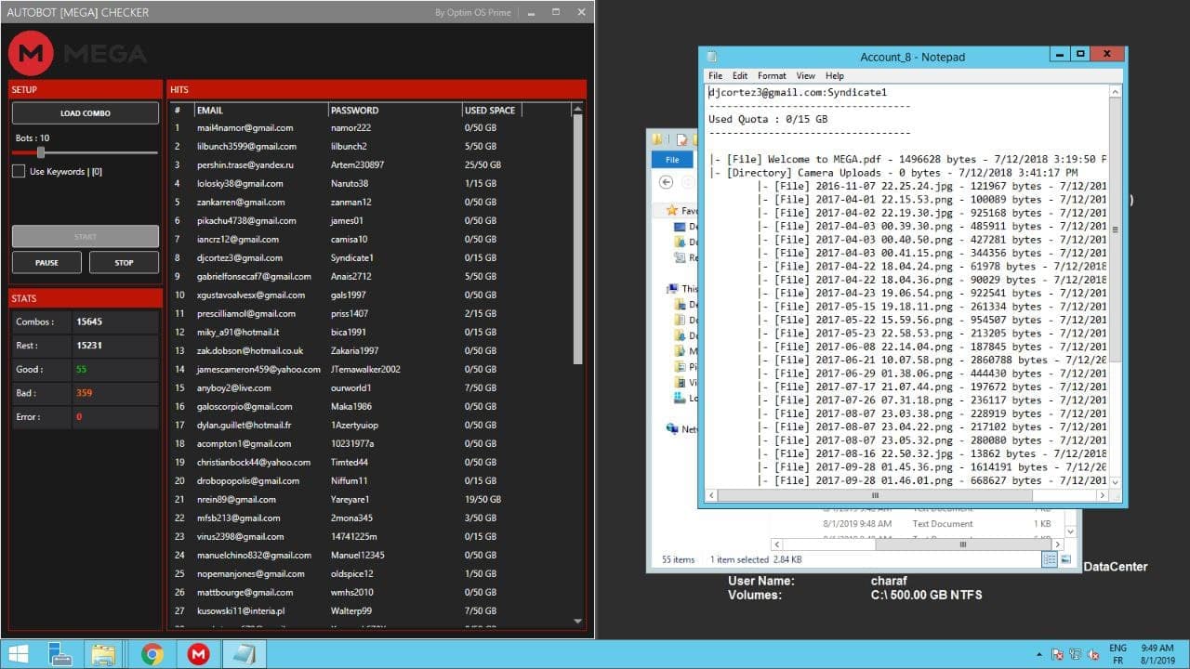Switch Explorer to details view icon

point(1049,559)
